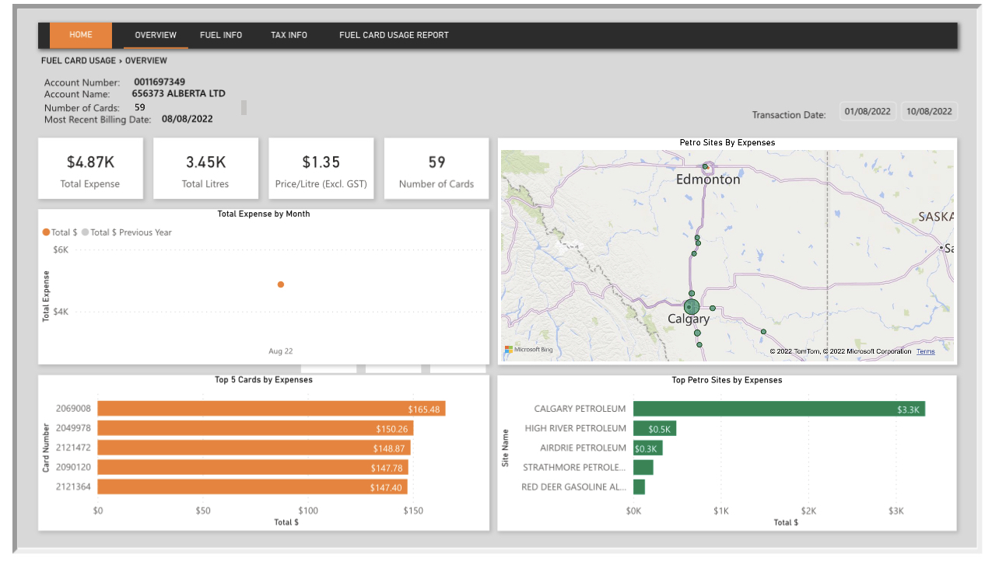Open the FUEL INFO tab
Viewport: 999px width, 565px height.
[221, 35]
